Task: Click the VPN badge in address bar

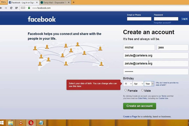Action: point(23,8)
